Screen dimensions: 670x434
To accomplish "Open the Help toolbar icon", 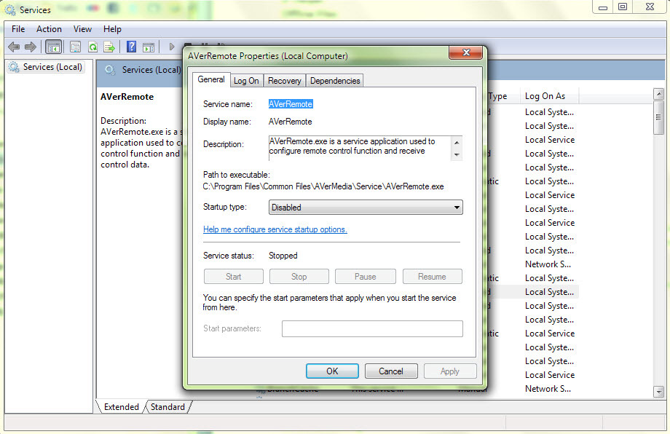I will click(x=132, y=47).
